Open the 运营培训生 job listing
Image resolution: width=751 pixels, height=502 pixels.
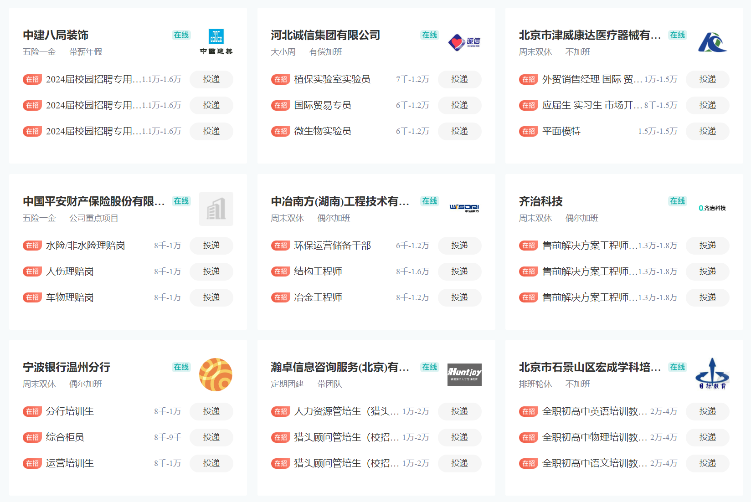pyautogui.click(x=70, y=463)
